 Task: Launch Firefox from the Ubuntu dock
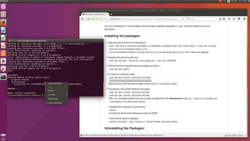(4, 22)
